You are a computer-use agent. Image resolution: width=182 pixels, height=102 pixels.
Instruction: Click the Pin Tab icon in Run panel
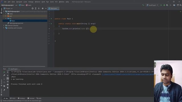4,90
